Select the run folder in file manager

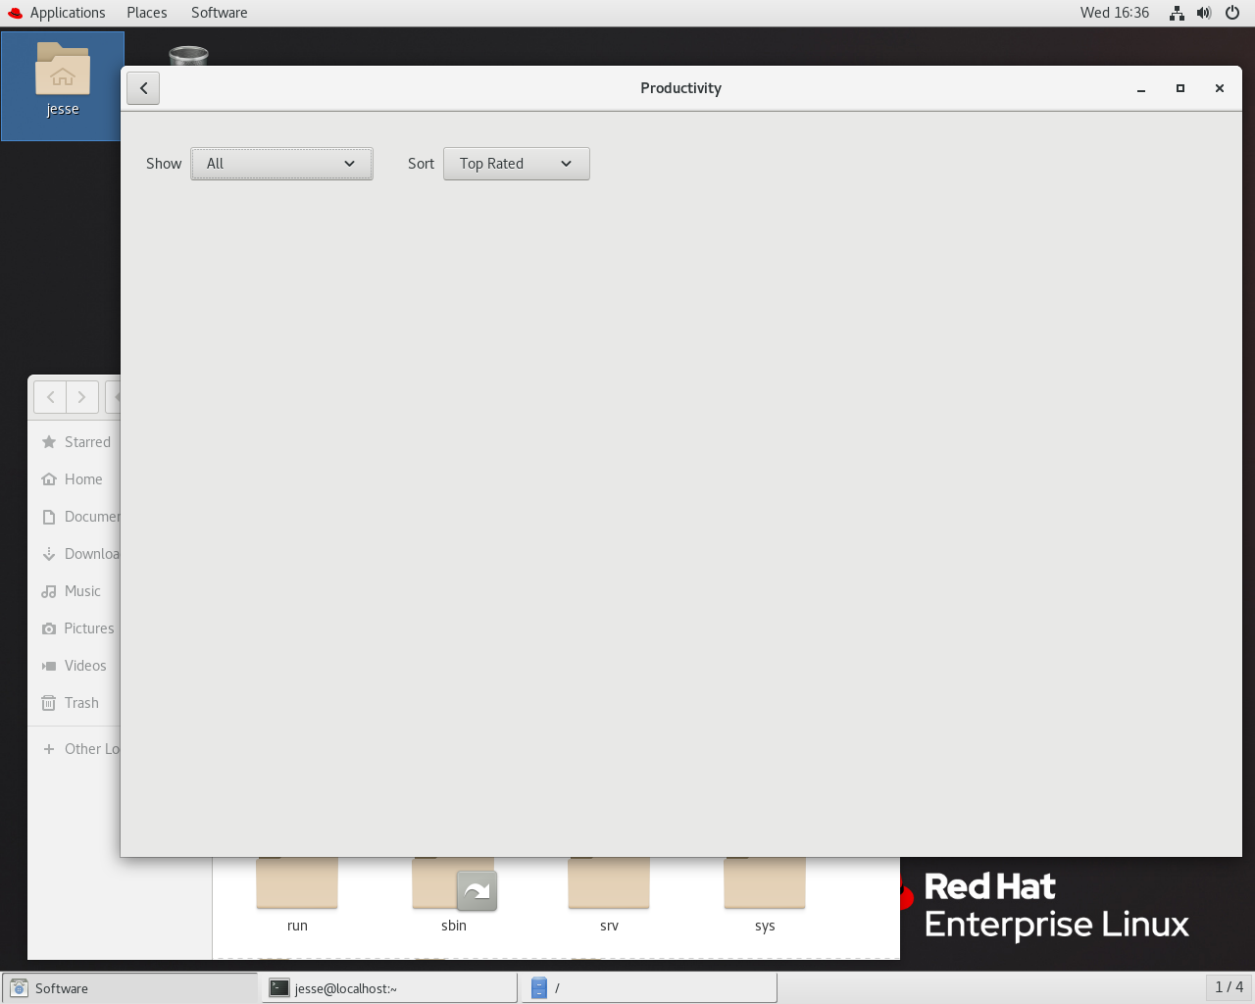pos(297,895)
